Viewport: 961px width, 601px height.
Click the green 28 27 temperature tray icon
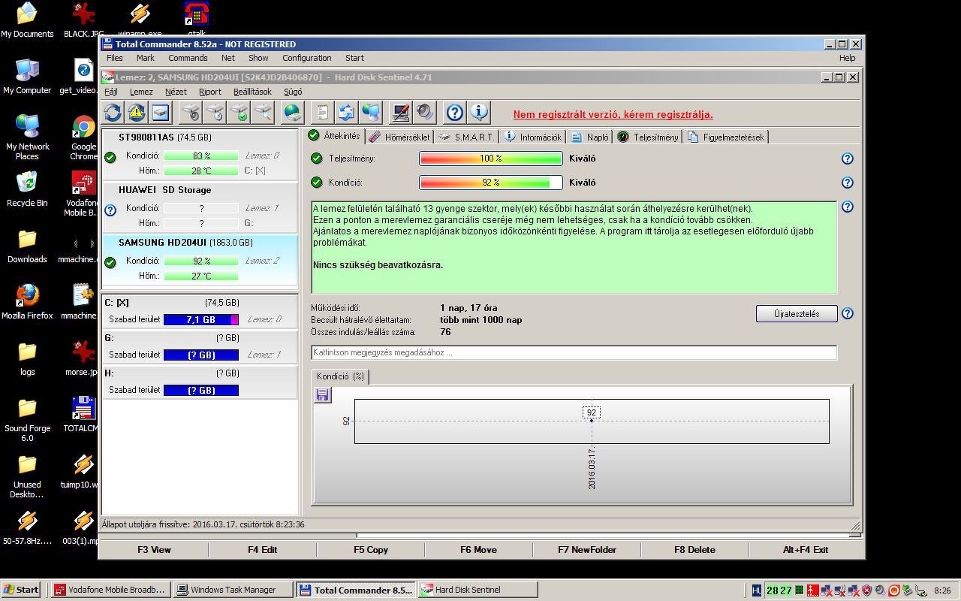coord(779,590)
